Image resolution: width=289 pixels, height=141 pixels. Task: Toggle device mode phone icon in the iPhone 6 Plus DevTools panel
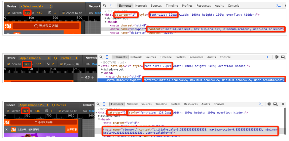click(104, 104)
